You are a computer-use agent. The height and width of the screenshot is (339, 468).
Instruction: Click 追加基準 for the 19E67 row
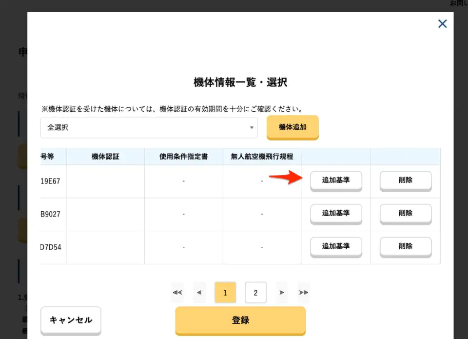335,180
